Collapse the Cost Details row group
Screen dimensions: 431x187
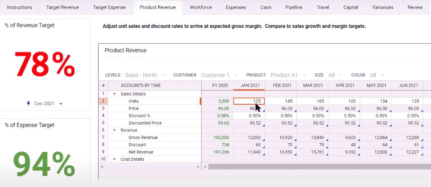[x=114, y=159]
